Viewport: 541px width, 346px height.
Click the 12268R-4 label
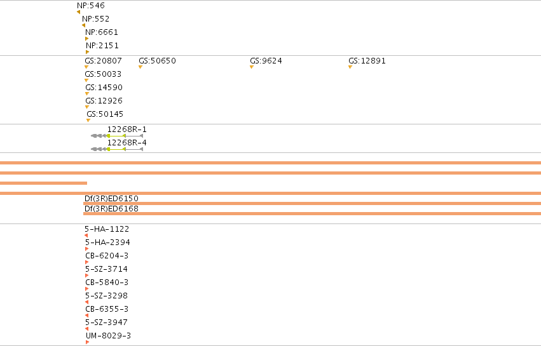pos(127,143)
